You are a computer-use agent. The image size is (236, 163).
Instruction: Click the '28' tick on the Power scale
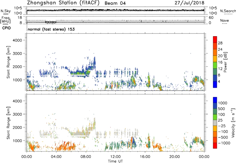220,43
